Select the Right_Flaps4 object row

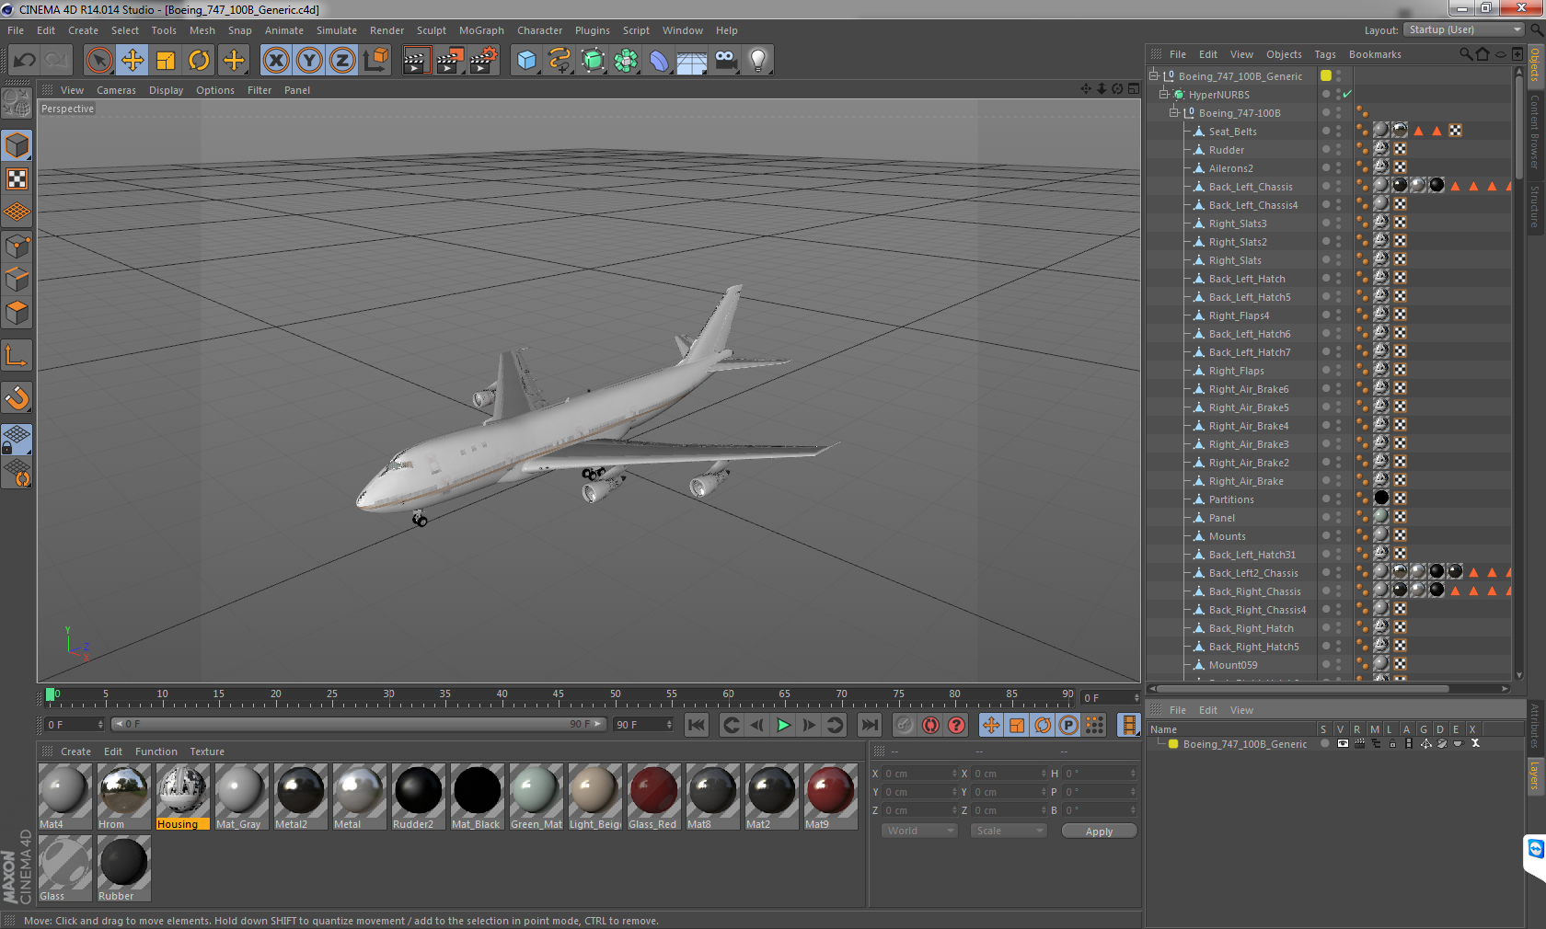click(1239, 315)
